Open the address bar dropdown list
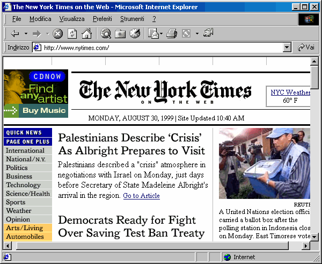Screen dimensions: 322x264 (x=287, y=47)
